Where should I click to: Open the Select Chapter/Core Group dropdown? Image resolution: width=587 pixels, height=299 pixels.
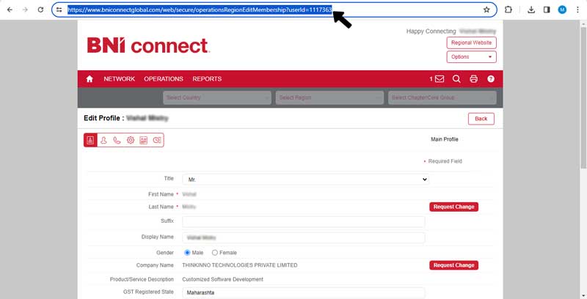442,97
